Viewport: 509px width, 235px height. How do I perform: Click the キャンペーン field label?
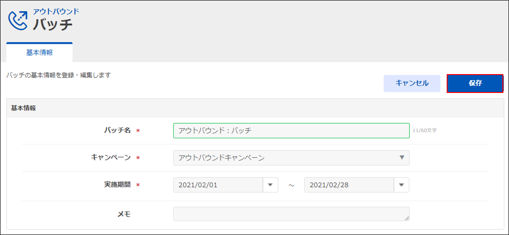pos(110,158)
